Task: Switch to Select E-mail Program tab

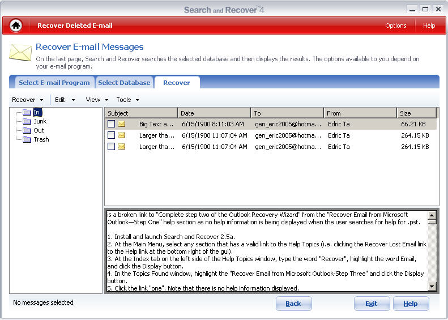Action: (54, 83)
